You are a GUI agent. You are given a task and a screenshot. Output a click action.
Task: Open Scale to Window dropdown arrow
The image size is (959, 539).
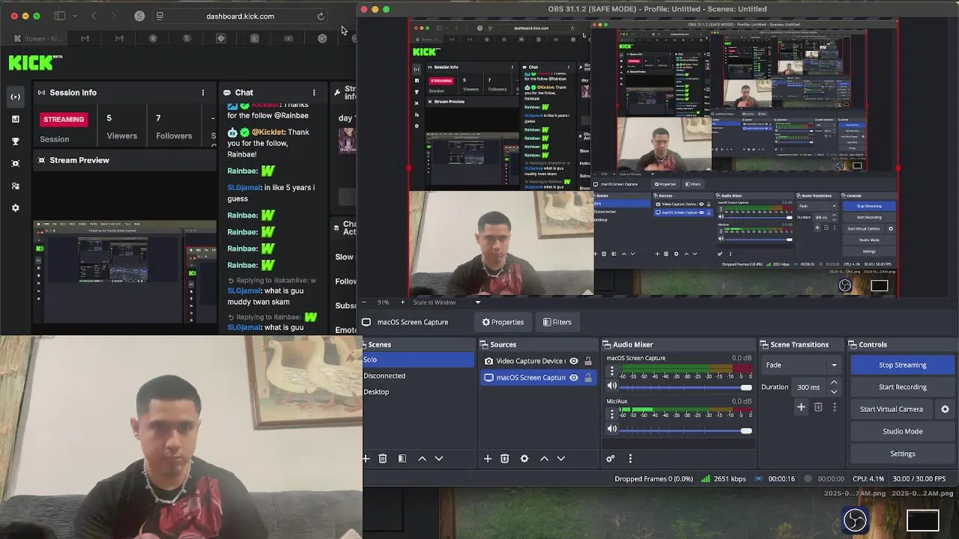tap(477, 302)
